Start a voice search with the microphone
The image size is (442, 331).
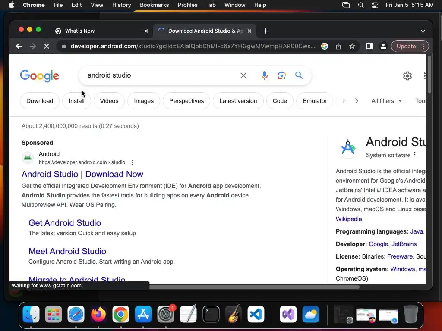(x=265, y=75)
